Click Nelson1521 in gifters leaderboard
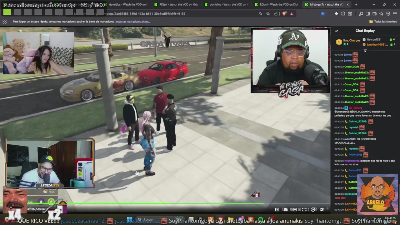Image resolution: width=400 pixels, height=225 pixels. pos(374,40)
